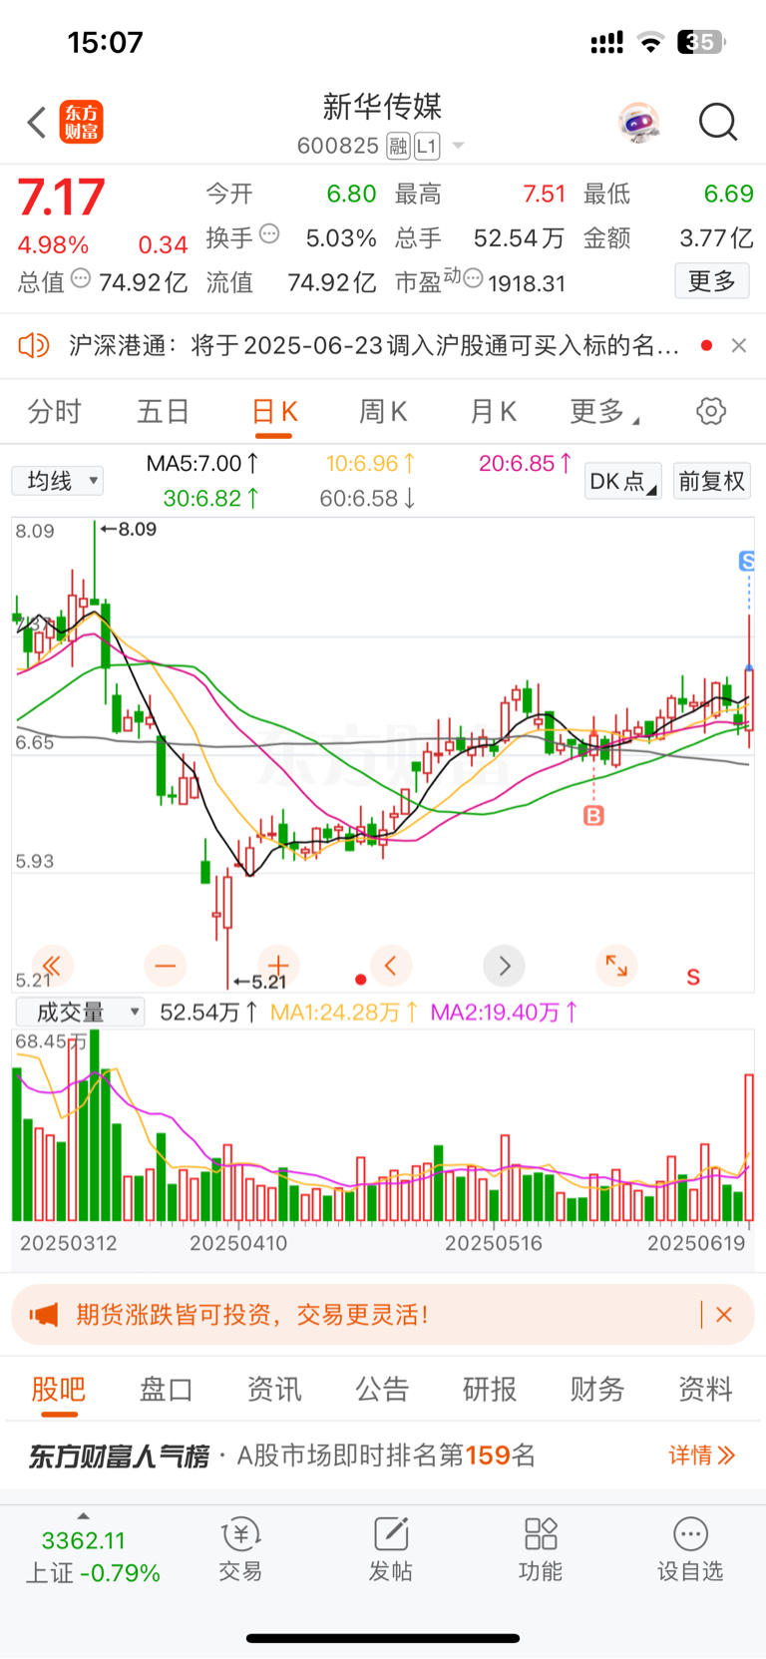The width and height of the screenshot is (766, 1659).
Task: Expand the 上证 index bar
Action: coord(92,1554)
